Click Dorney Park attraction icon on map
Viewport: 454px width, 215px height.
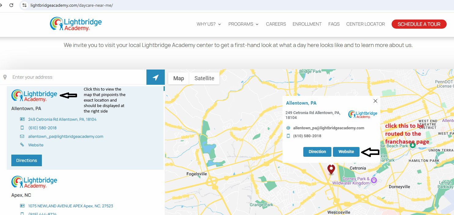374,181
